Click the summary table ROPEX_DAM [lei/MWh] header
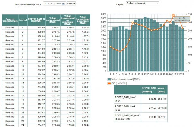 click(149, 90)
